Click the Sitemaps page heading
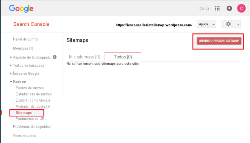The width and height of the screenshot is (250, 143). 77,40
